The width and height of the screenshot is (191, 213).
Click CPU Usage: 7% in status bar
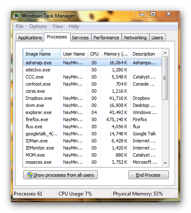[75, 194]
